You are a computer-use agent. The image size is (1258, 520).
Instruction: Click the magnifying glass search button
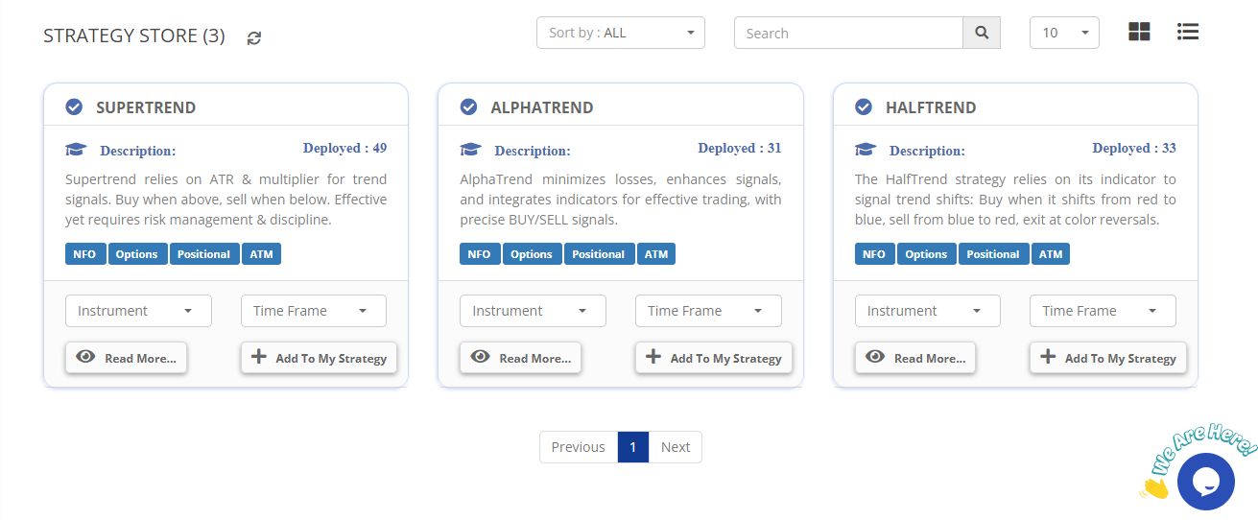pyautogui.click(x=981, y=33)
